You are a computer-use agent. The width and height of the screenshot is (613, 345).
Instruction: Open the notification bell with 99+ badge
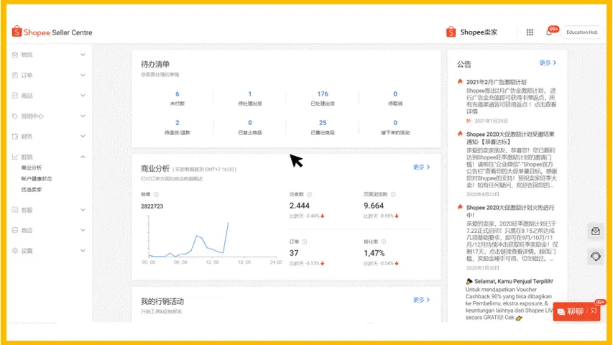(550, 32)
